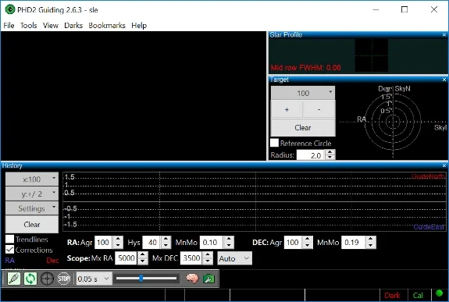This screenshot has height=302, width=449.
Task: Click the crosshair guide icon
Action: [47, 279]
